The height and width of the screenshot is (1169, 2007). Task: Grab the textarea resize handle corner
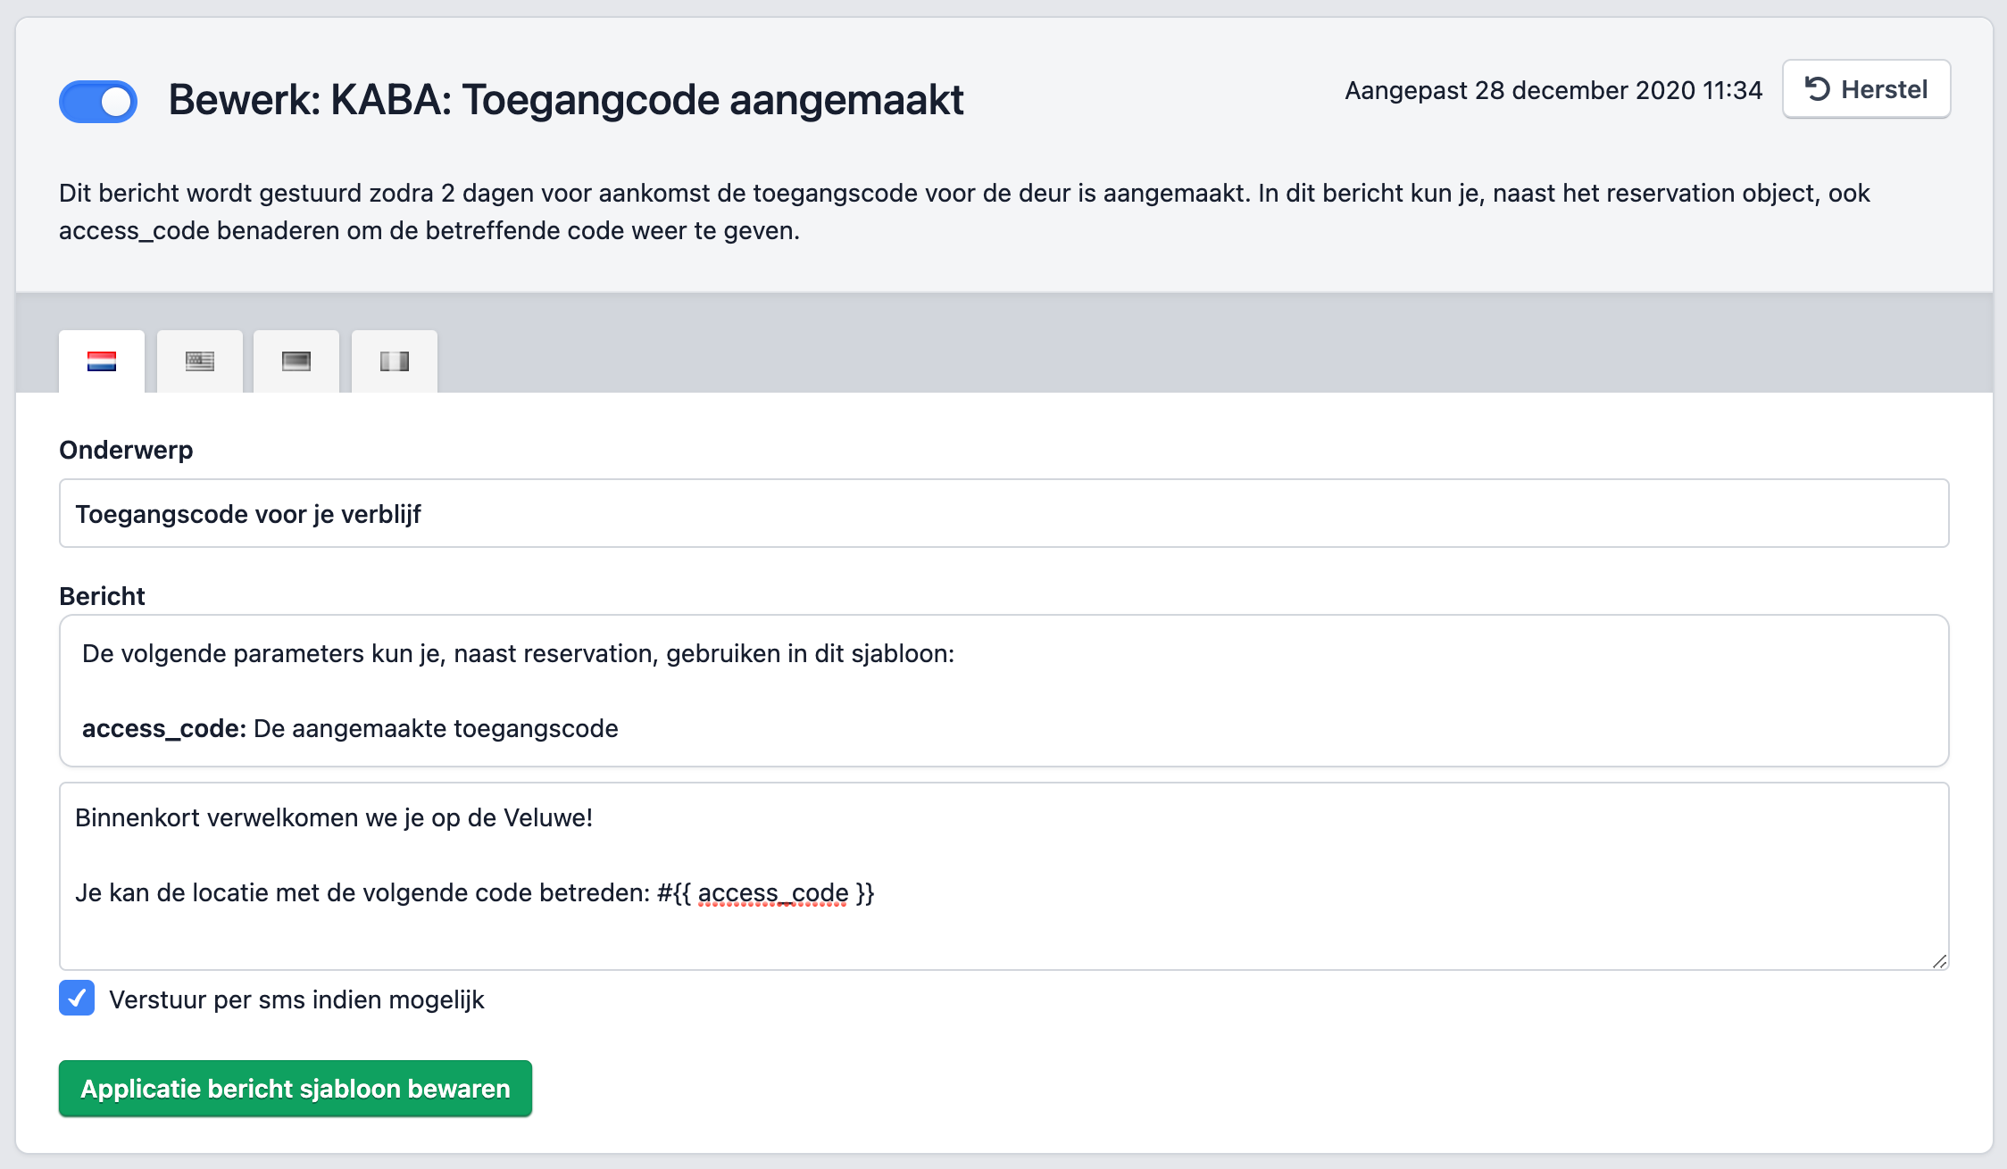tap(1939, 961)
